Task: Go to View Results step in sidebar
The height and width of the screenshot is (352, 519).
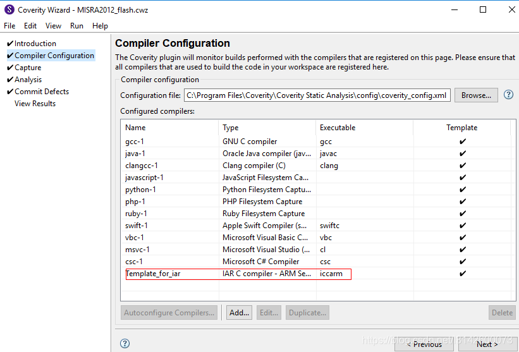Action: tap(35, 104)
